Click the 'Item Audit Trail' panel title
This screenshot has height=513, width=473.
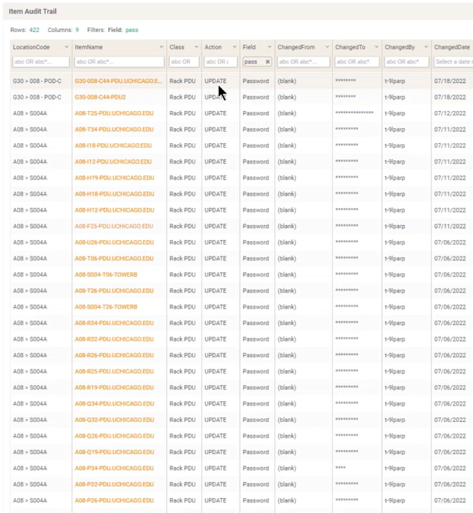tap(33, 11)
